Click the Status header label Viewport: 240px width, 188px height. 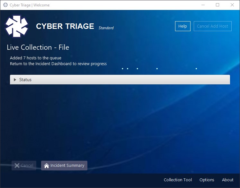25,80
